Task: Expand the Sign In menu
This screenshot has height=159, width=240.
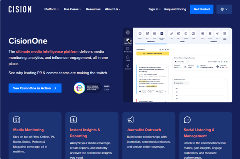Action: tap(155, 9)
